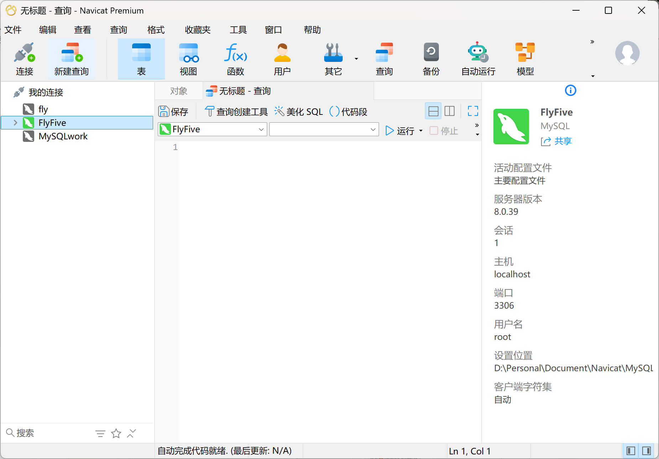
Task: Toggle the side-by-side split layout
Action: tap(450, 111)
